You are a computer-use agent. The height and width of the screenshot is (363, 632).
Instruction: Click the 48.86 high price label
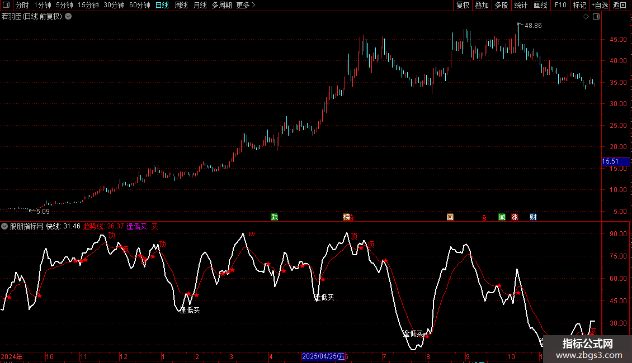click(533, 26)
